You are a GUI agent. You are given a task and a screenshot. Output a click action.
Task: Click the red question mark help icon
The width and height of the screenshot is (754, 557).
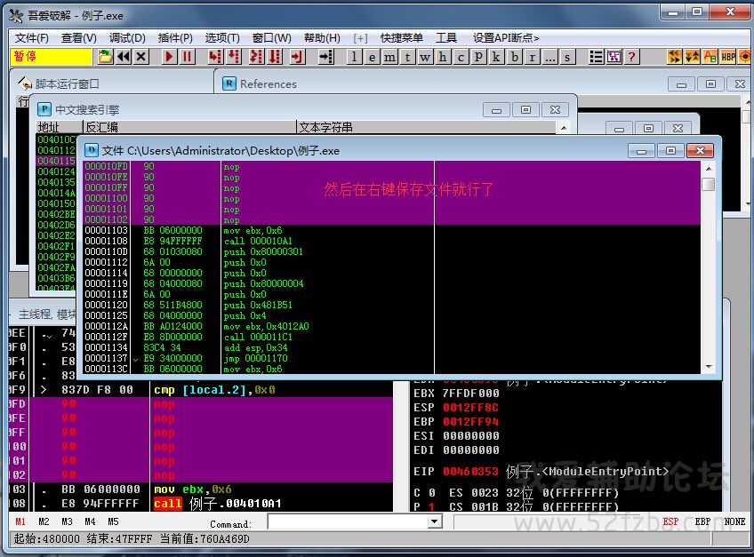click(631, 57)
